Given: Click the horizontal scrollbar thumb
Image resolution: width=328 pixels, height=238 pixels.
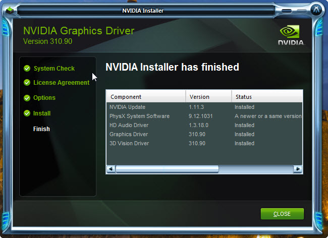Looking at the screenshot, I should pos(167,169).
